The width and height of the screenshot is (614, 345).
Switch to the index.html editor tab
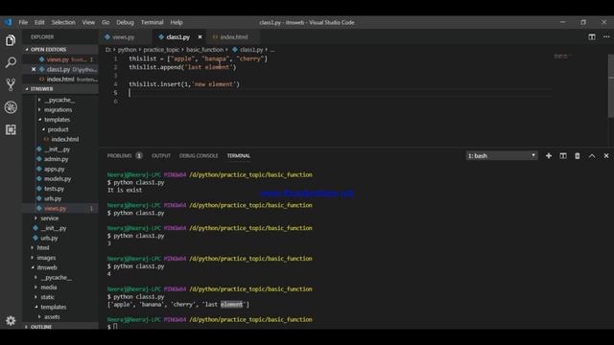tap(233, 36)
